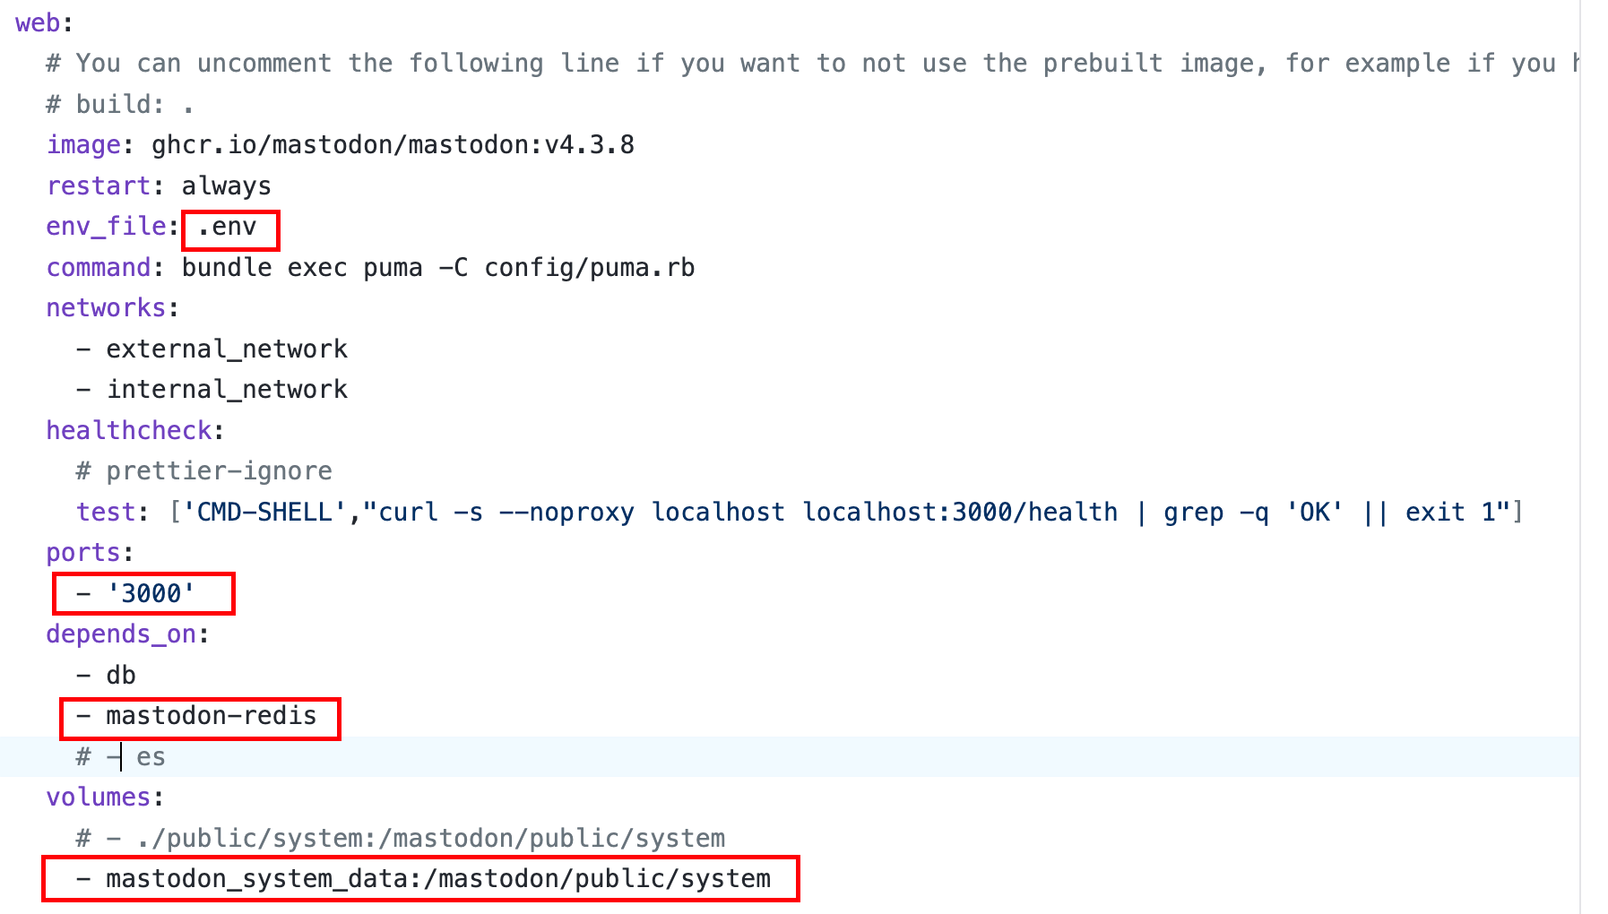Click the highlighted 'mastodon-redis' entry
This screenshot has height=914, width=1608.
(x=211, y=716)
